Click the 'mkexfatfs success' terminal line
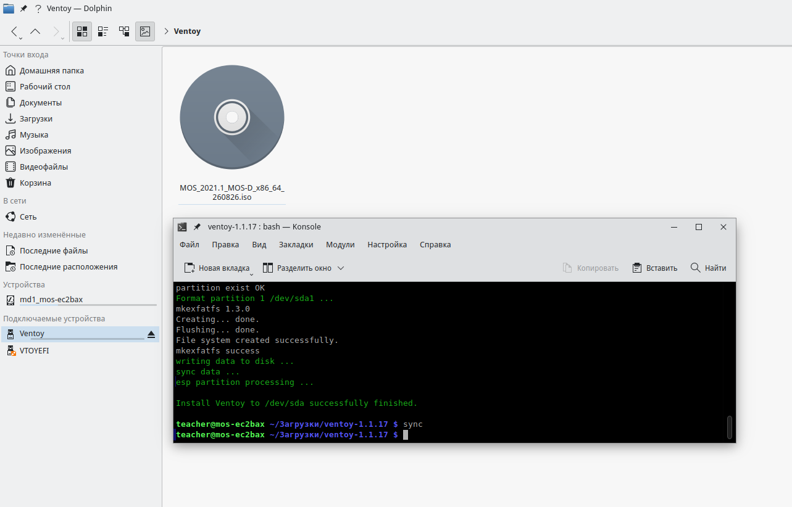Screen dimensions: 792x507 click(218, 351)
